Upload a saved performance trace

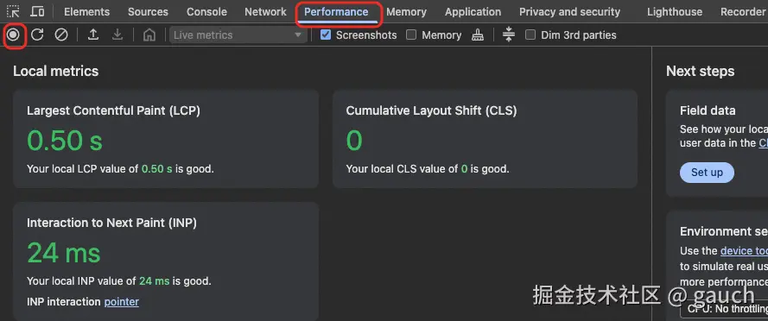pyautogui.click(x=93, y=35)
